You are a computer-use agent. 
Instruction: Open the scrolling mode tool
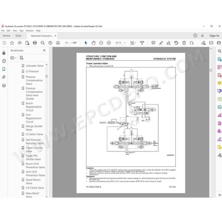coord(142,43)
